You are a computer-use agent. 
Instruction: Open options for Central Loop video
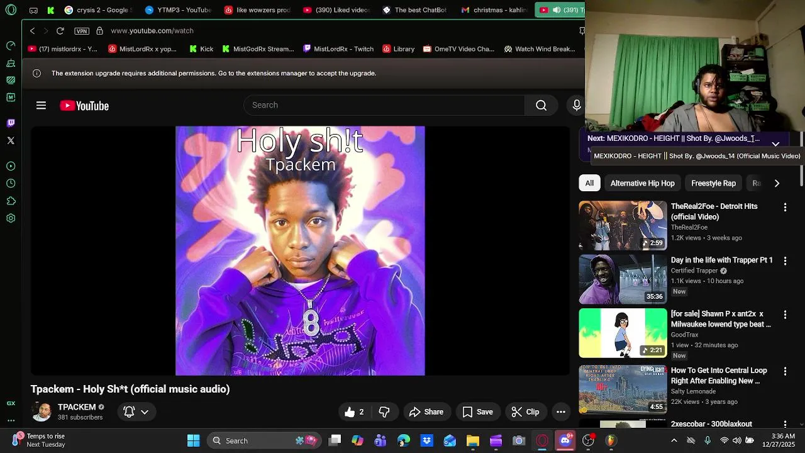[x=785, y=372]
